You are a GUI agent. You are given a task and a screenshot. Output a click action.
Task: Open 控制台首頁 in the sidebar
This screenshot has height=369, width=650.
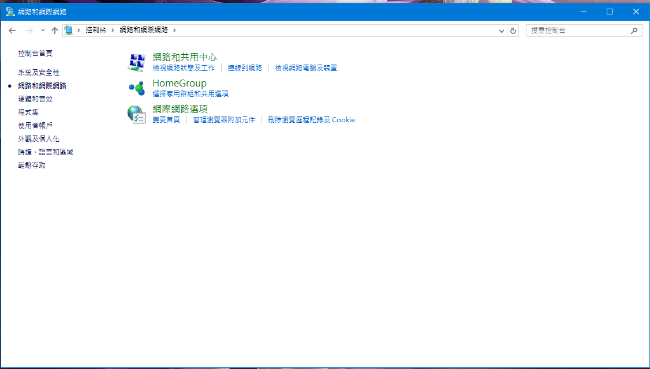[35, 54]
